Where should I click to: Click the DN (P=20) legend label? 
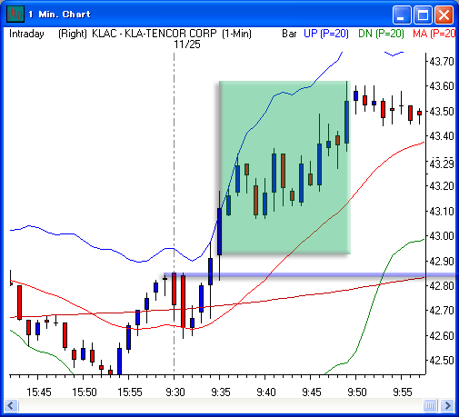tap(381, 34)
